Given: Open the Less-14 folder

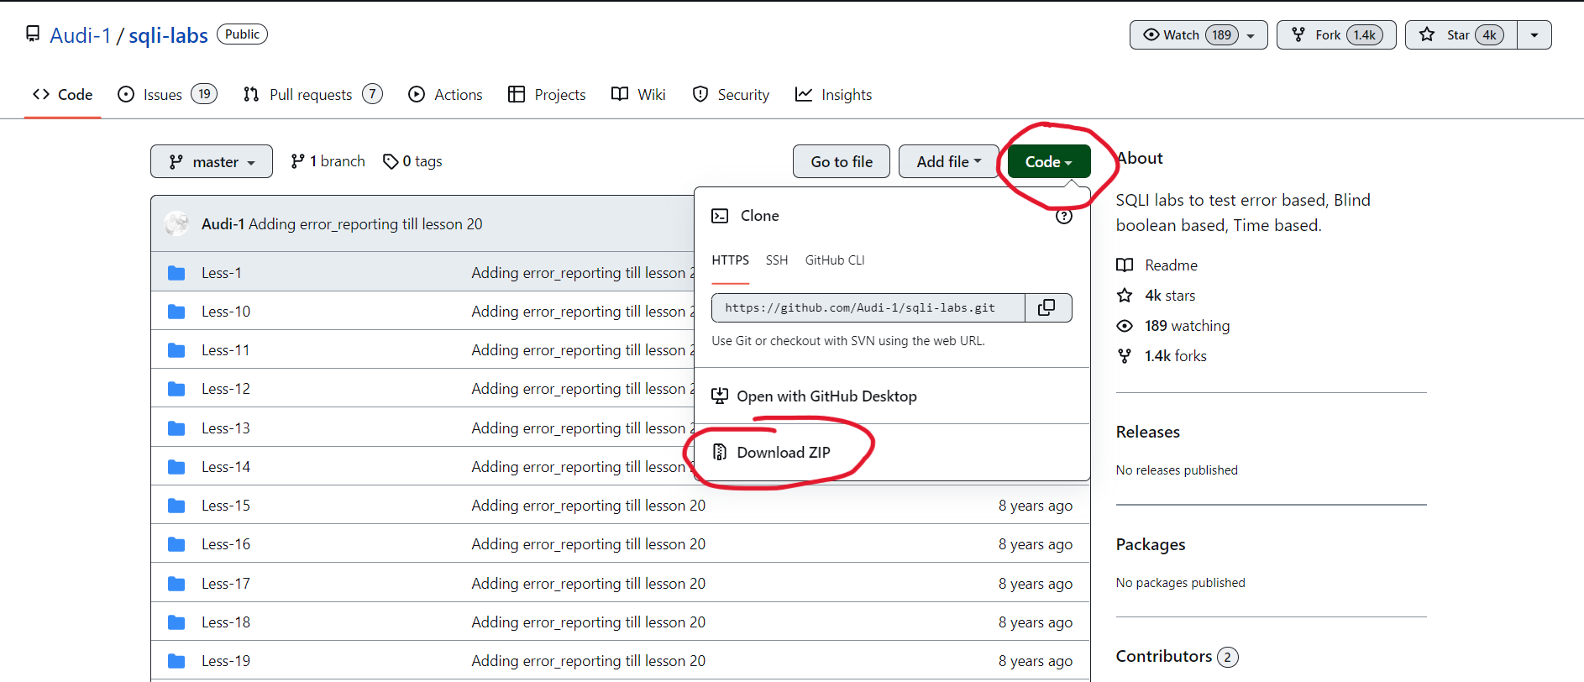Looking at the screenshot, I should click(226, 467).
